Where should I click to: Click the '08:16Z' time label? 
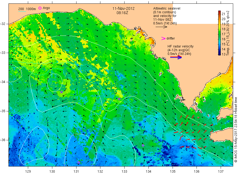tap(122, 13)
